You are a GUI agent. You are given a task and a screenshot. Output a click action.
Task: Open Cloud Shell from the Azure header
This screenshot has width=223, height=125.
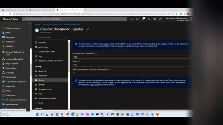pos(132,19)
